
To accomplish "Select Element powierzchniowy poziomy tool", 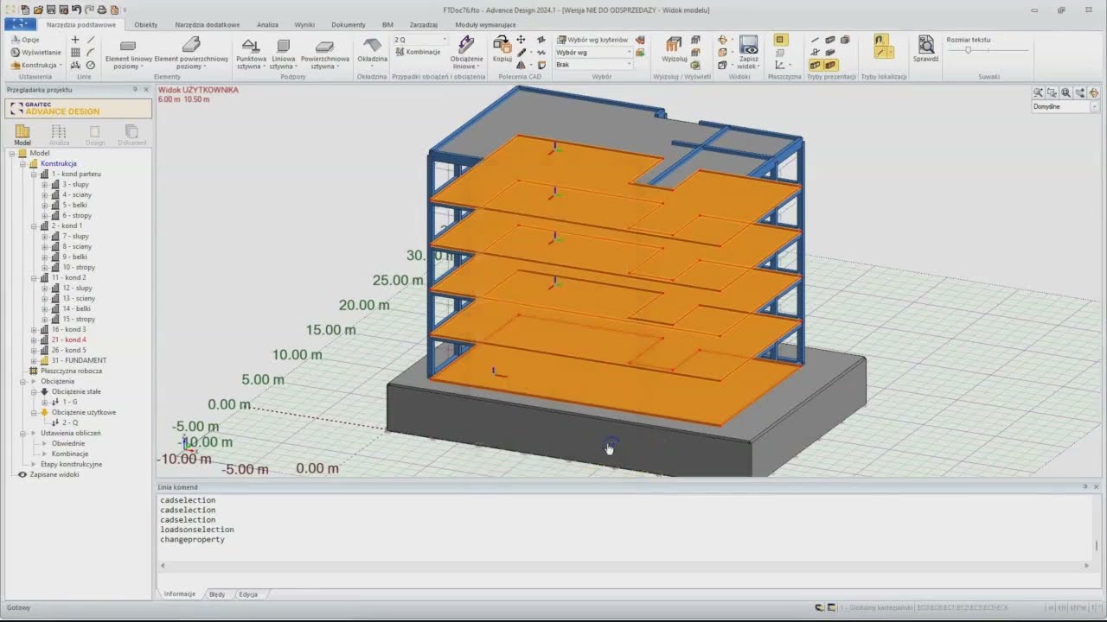I will [x=191, y=54].
